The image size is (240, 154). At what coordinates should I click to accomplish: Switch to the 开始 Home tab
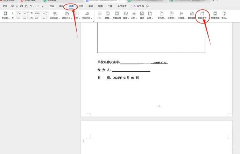[52, 6]
